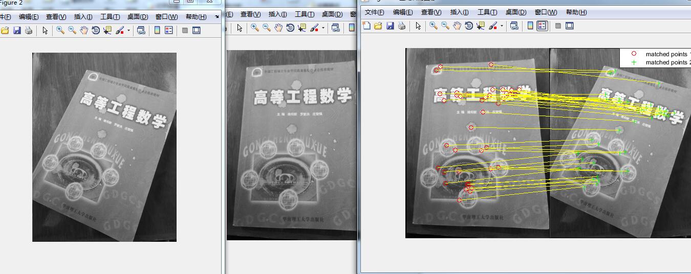This screenshot has height=274, width=691.
Task: Click Hide Plot Tools in Figure 2 window
Action: (x=185, y=31)
